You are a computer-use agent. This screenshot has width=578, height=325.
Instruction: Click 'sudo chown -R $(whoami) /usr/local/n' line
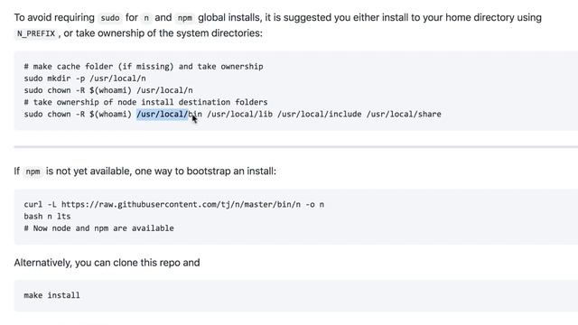(x=108, y=90)
